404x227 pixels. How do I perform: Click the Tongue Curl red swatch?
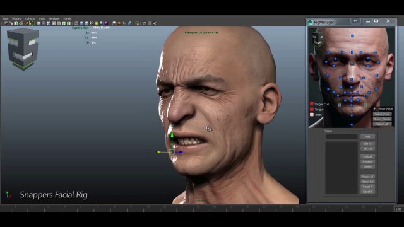tap(312, 104)
